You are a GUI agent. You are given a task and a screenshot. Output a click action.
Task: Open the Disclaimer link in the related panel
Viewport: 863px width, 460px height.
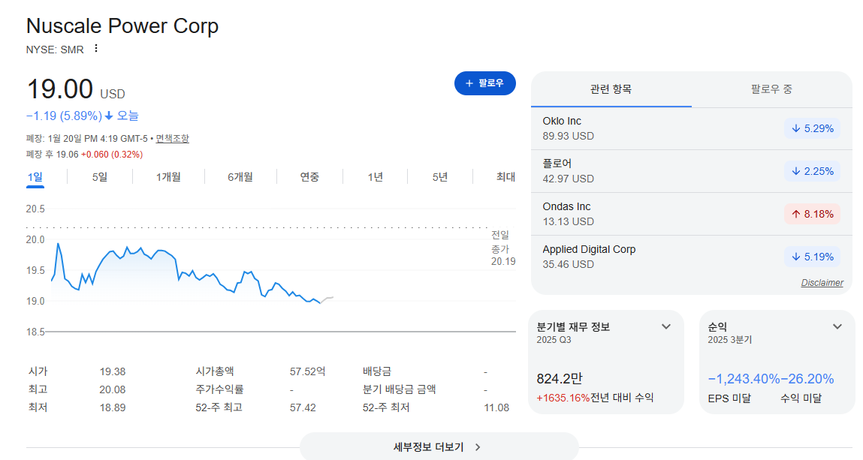pos(822,282)
